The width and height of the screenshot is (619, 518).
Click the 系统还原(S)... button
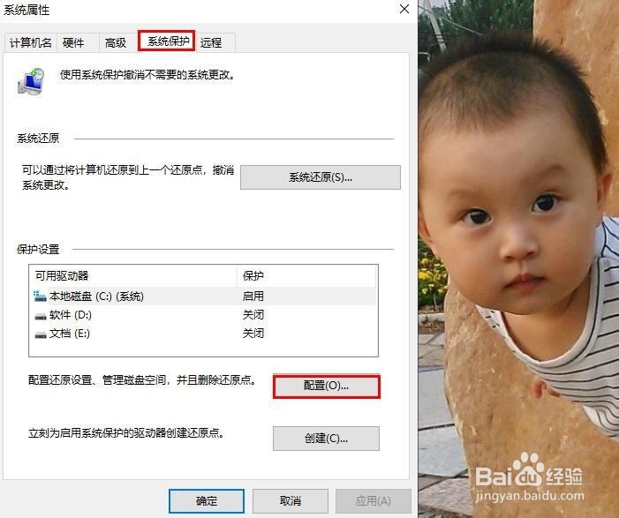(321, 177)
